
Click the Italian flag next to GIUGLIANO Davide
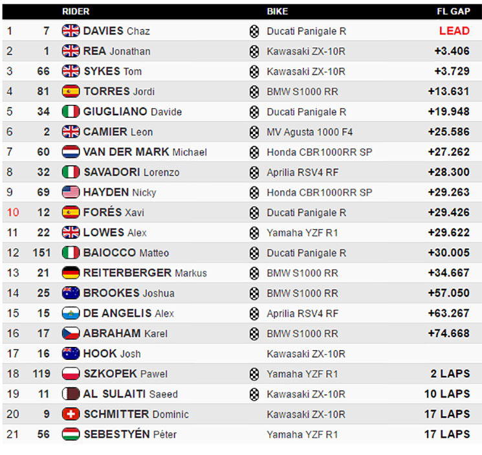pos(71,111)
